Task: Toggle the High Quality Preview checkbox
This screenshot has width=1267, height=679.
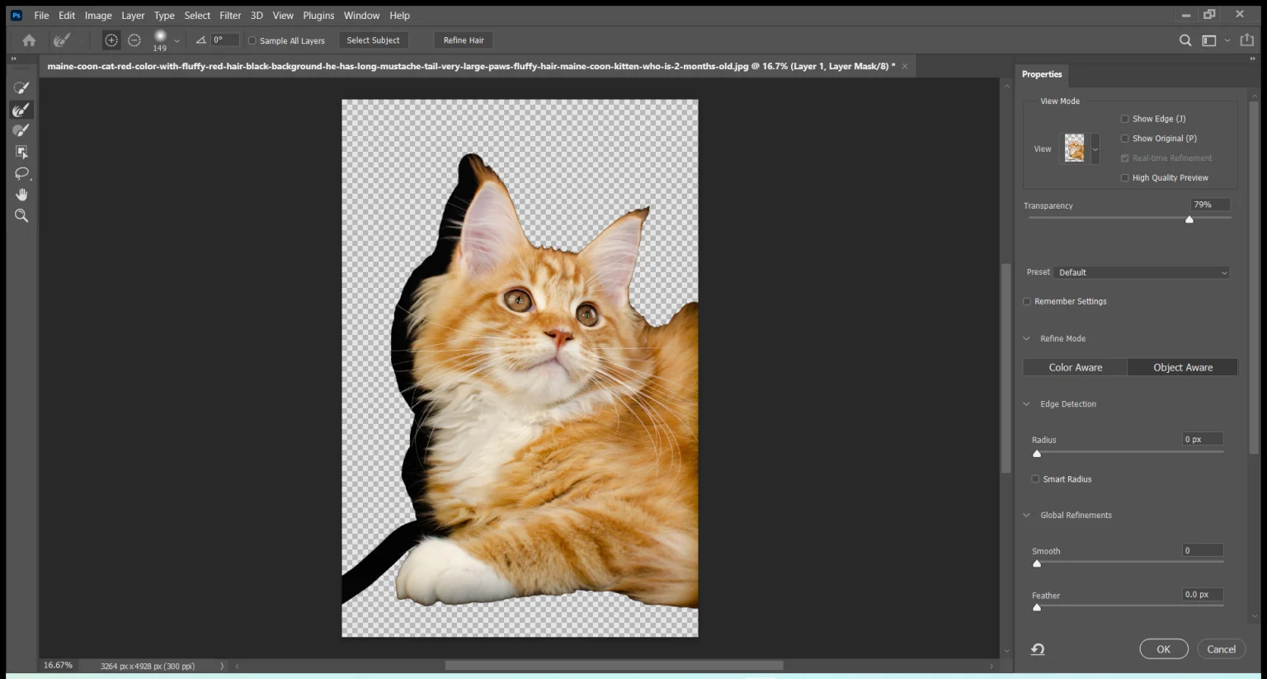Action: point(1124,178)
